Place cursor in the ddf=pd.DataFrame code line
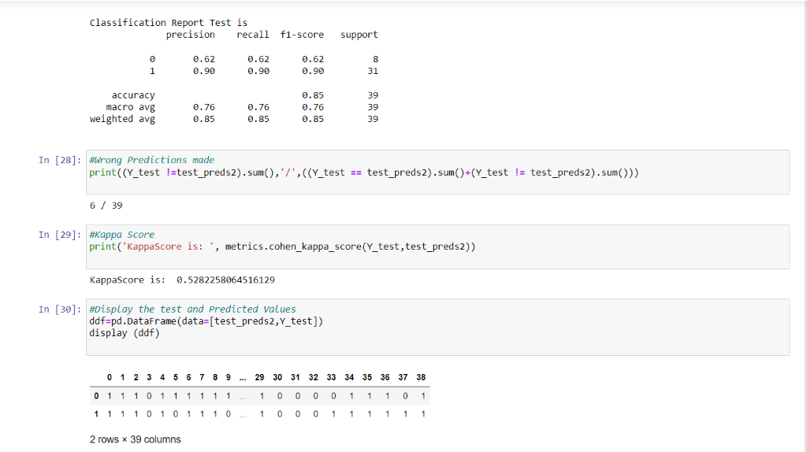 point(206,321)
